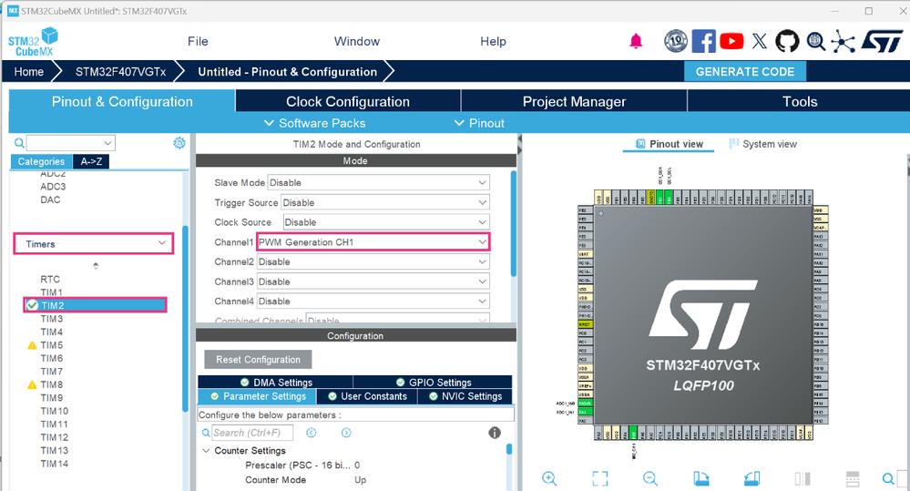The image size is (910, 491).
Task: Select the NVIC Settings tab
Action: [x=465, y=396]
